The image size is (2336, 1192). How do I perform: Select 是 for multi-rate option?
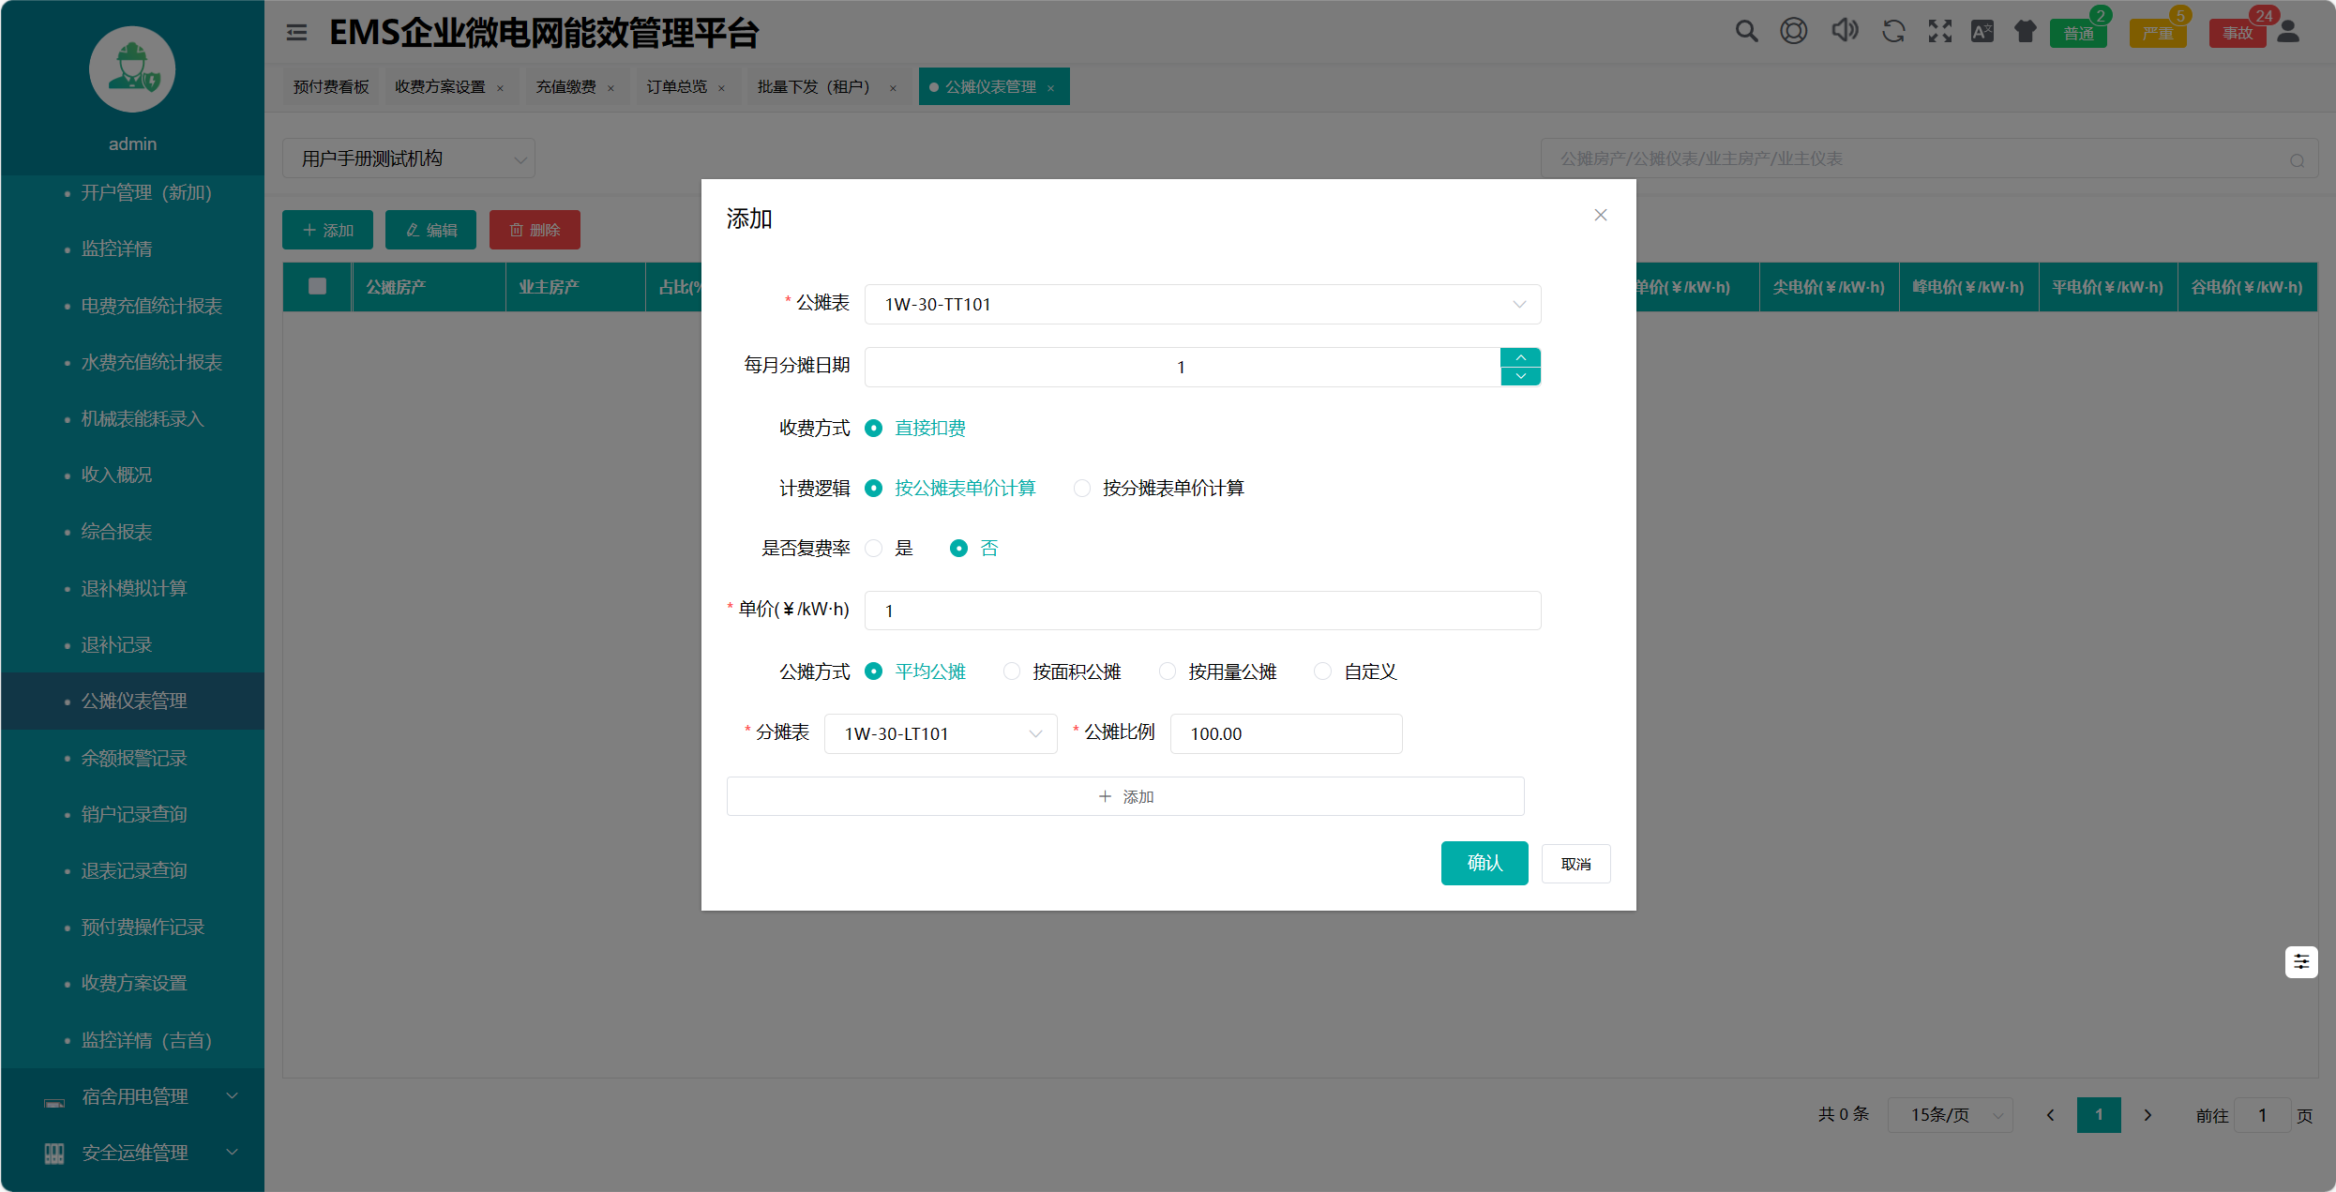coord(874,548)
